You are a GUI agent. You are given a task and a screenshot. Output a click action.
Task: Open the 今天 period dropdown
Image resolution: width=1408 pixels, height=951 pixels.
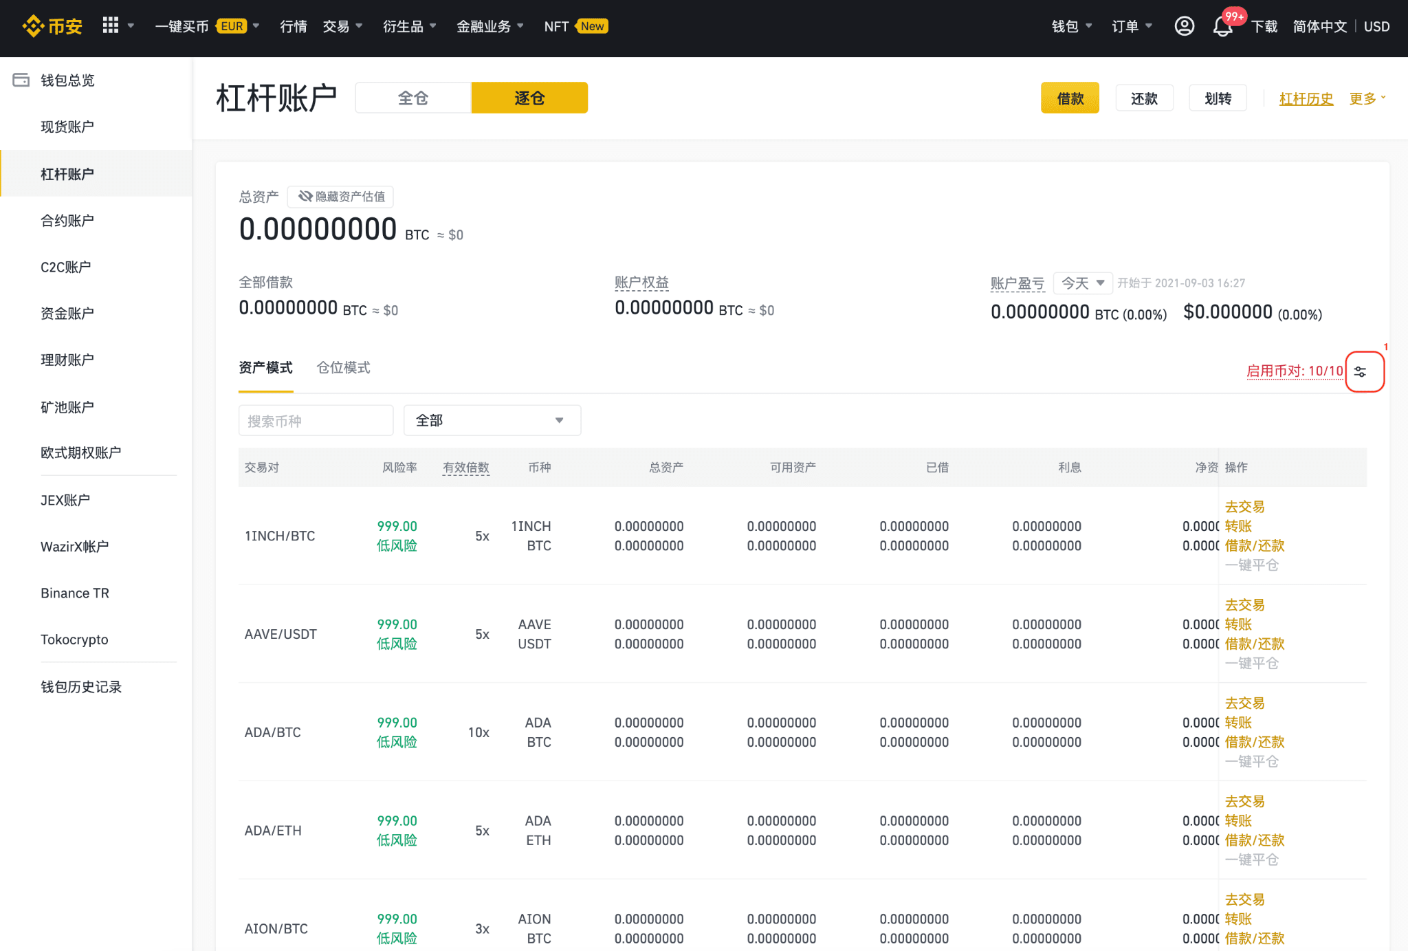[1083, 283]
